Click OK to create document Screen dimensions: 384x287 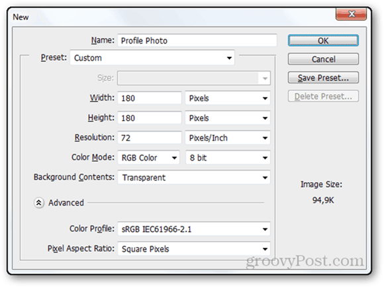coord(323,40)
